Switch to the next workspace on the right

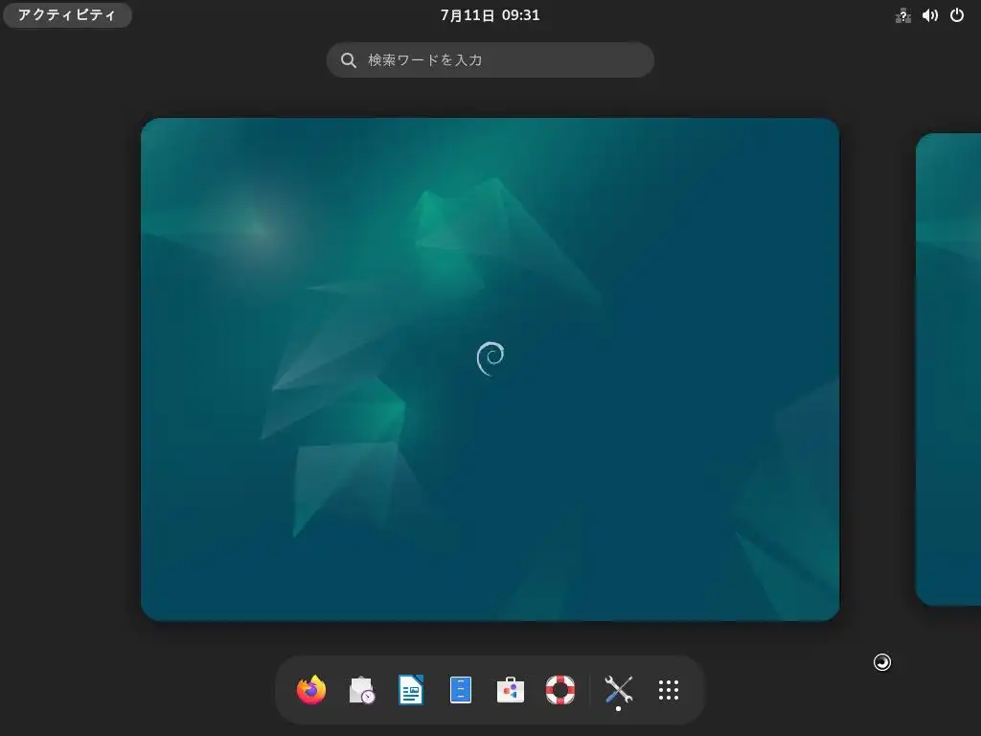click(948, 369)
